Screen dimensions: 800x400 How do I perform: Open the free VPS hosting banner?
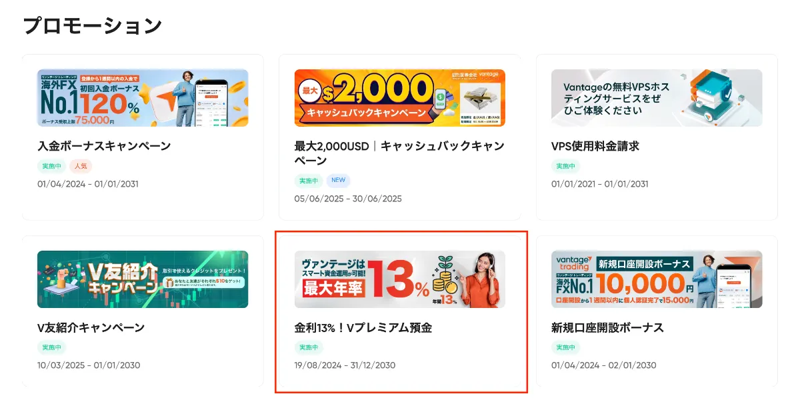[657, 98]
